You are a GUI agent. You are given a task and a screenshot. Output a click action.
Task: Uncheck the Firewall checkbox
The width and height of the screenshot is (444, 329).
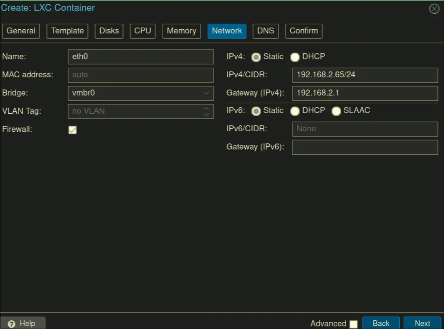pos(73,130)
